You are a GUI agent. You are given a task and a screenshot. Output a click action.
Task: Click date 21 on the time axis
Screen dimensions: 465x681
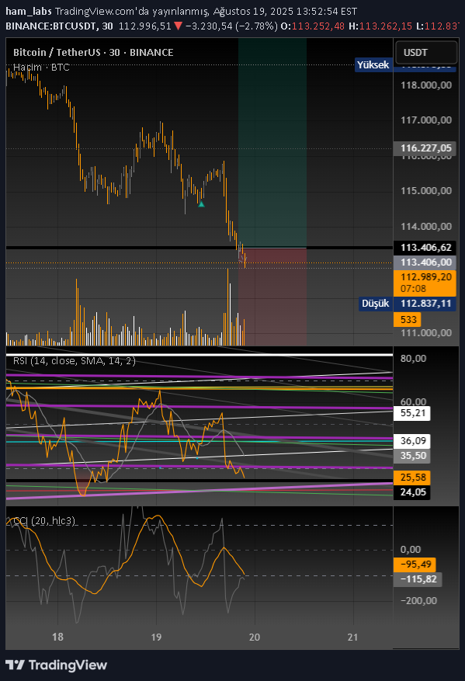[353, 638]
